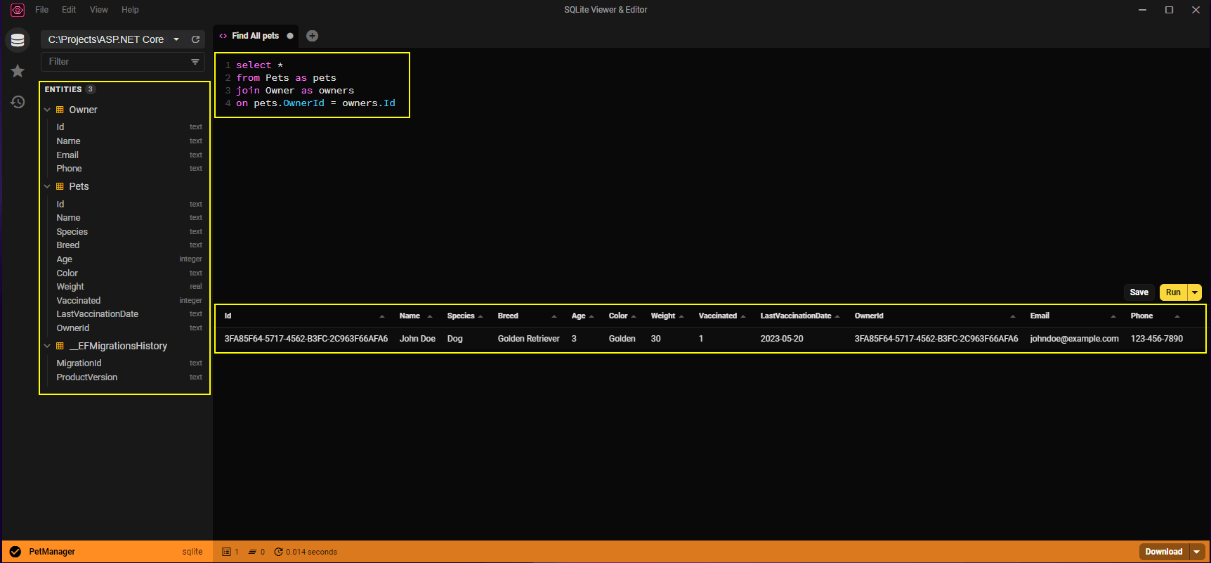
Task: Sort results by Age column arrow
Action: click(591, 316)
